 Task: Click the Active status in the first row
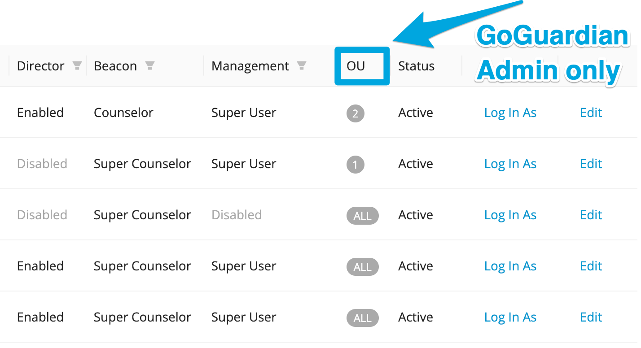(415, 113)
